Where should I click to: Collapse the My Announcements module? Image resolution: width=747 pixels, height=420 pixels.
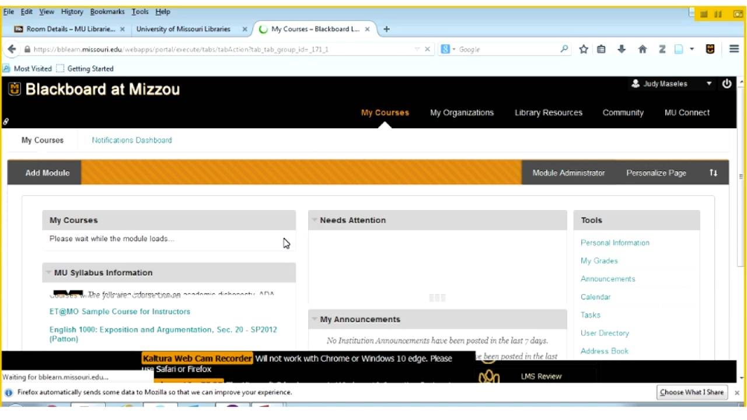(315, 319)
